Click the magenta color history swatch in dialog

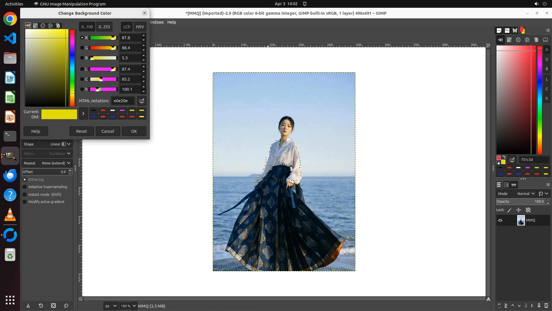click(x=122, y=110)
